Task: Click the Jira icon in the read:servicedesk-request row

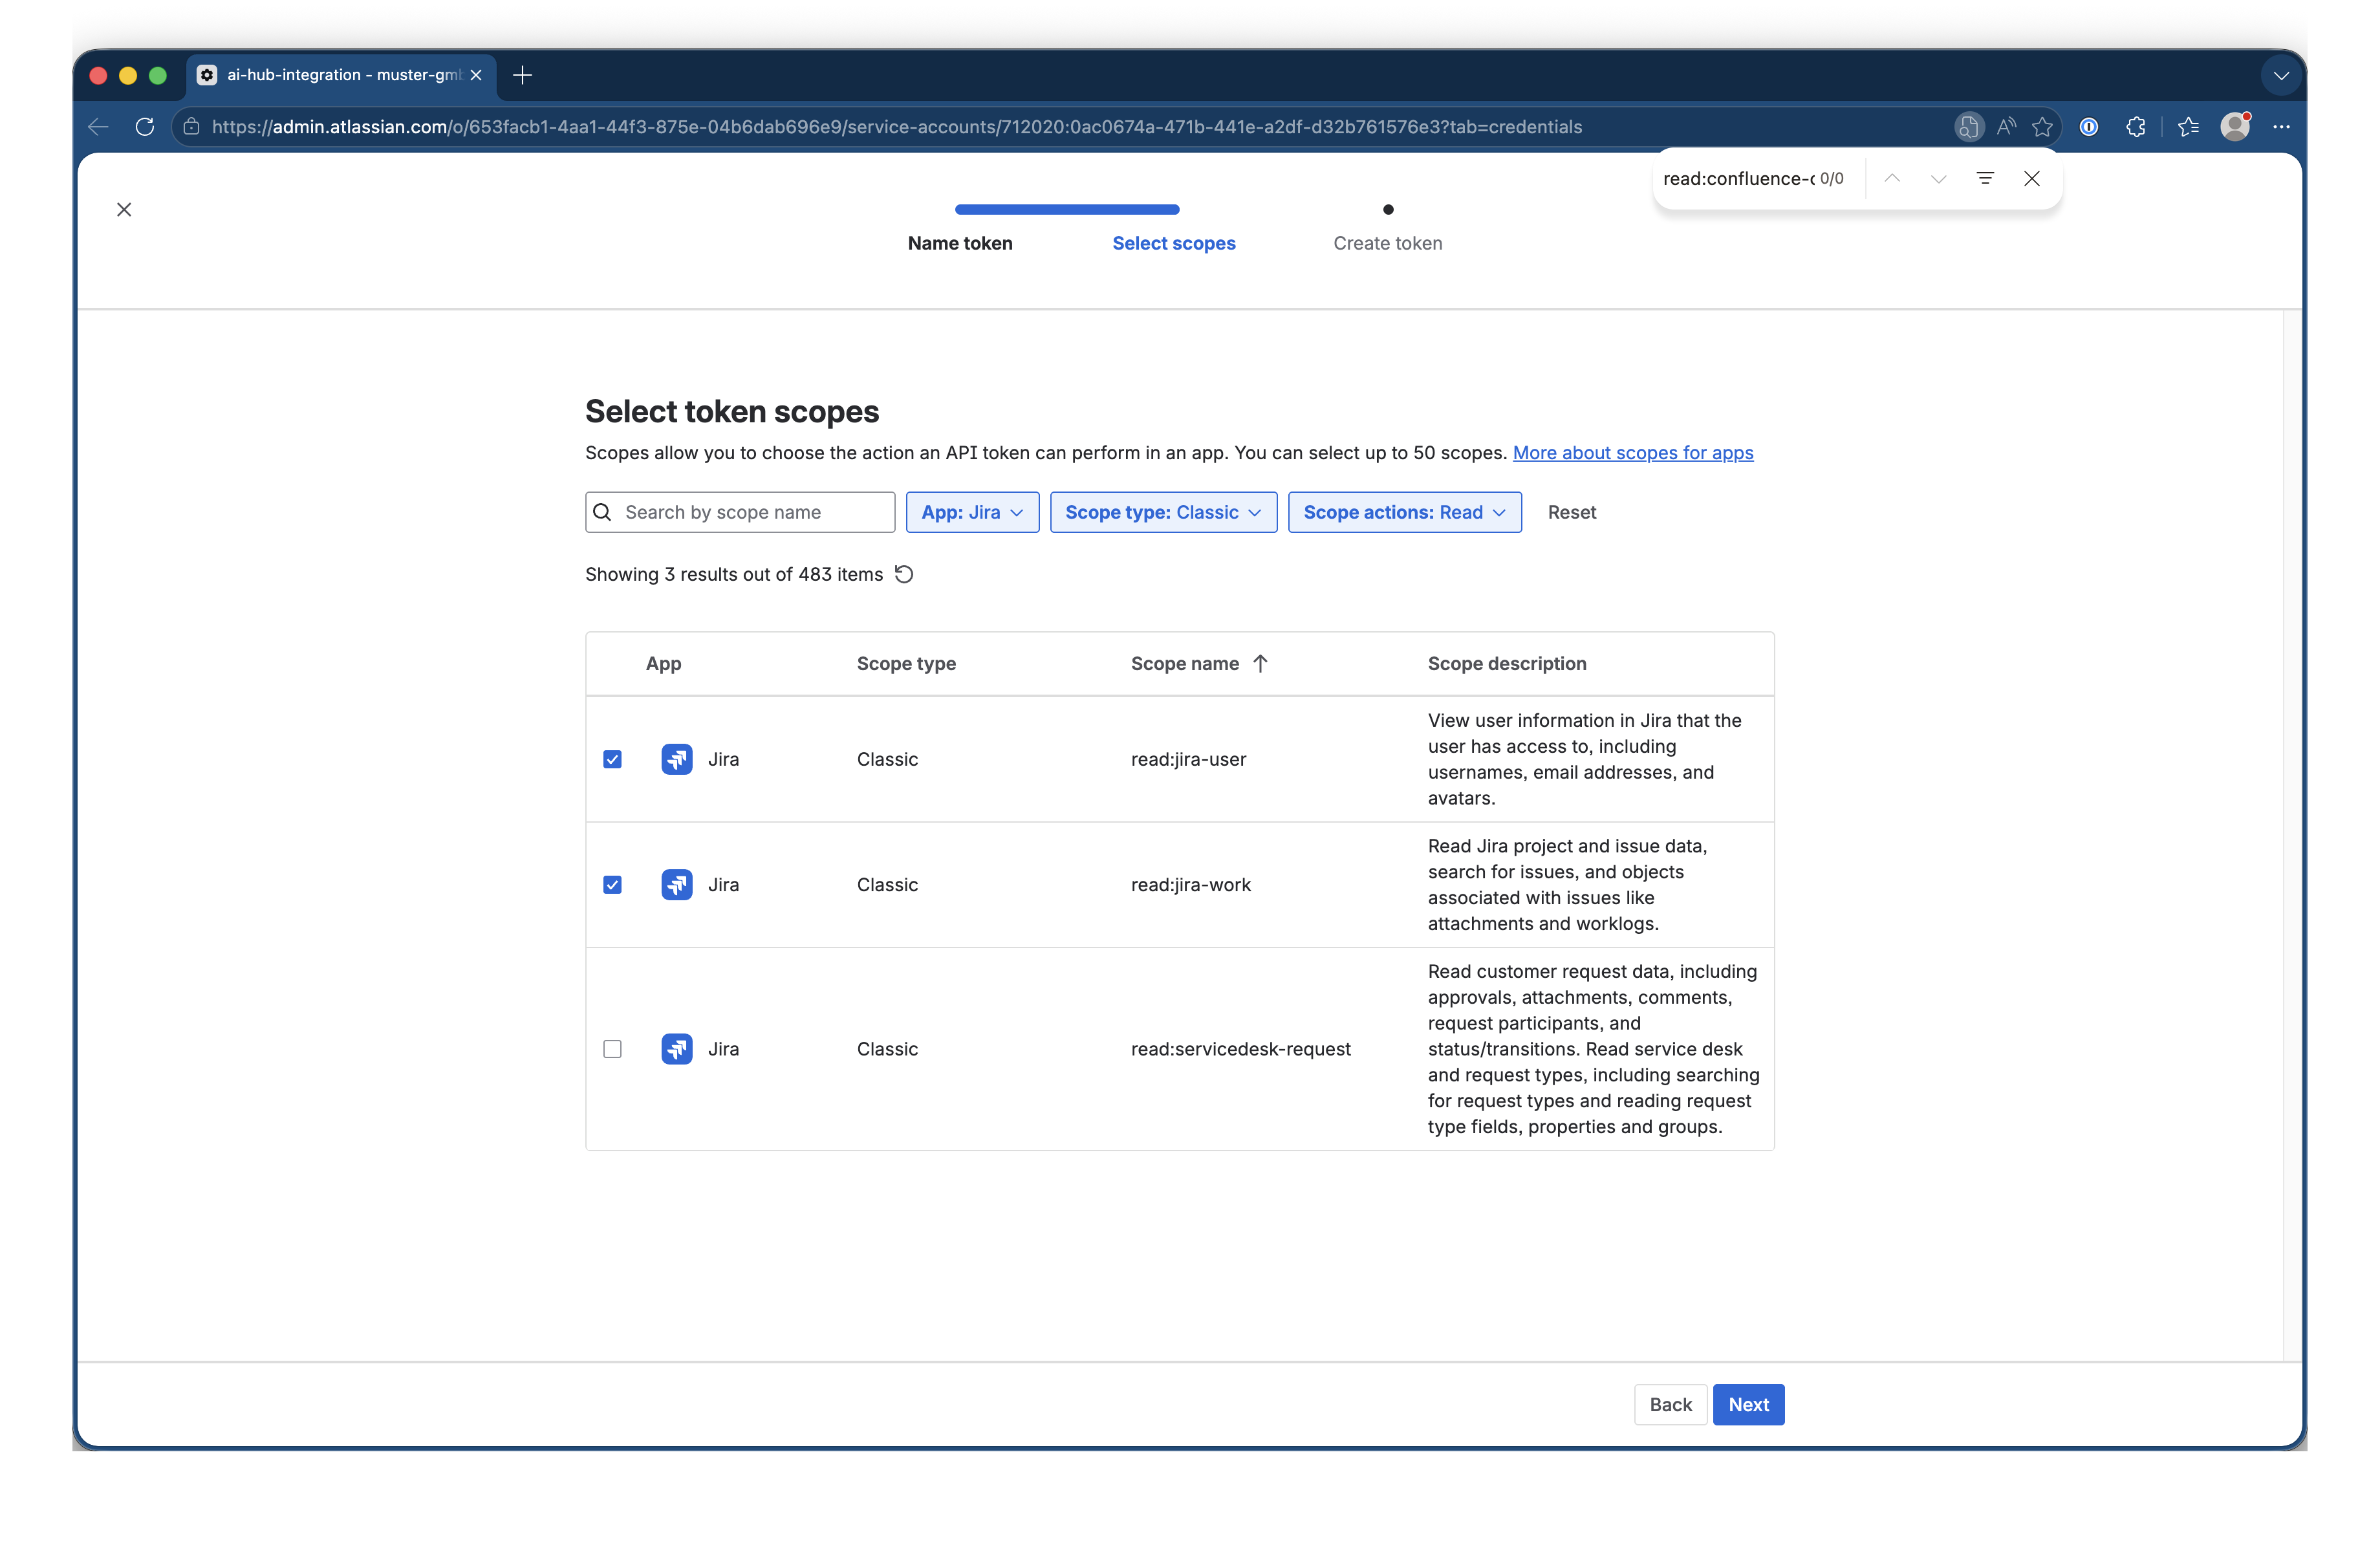Action: point(677,1049)
